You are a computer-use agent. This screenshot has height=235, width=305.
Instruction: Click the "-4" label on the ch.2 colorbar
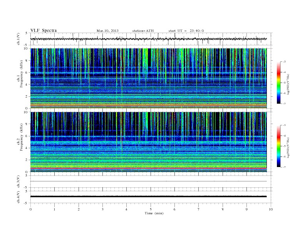click(x=284, y=136)
